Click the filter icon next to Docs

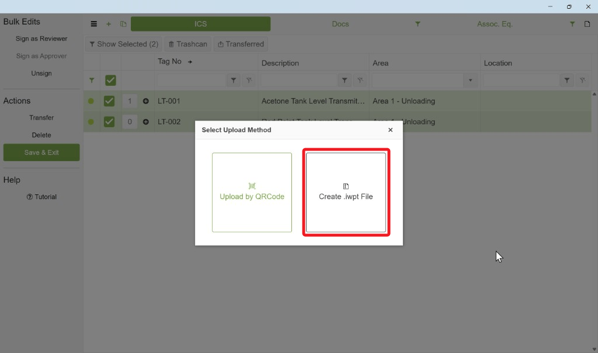418,24
